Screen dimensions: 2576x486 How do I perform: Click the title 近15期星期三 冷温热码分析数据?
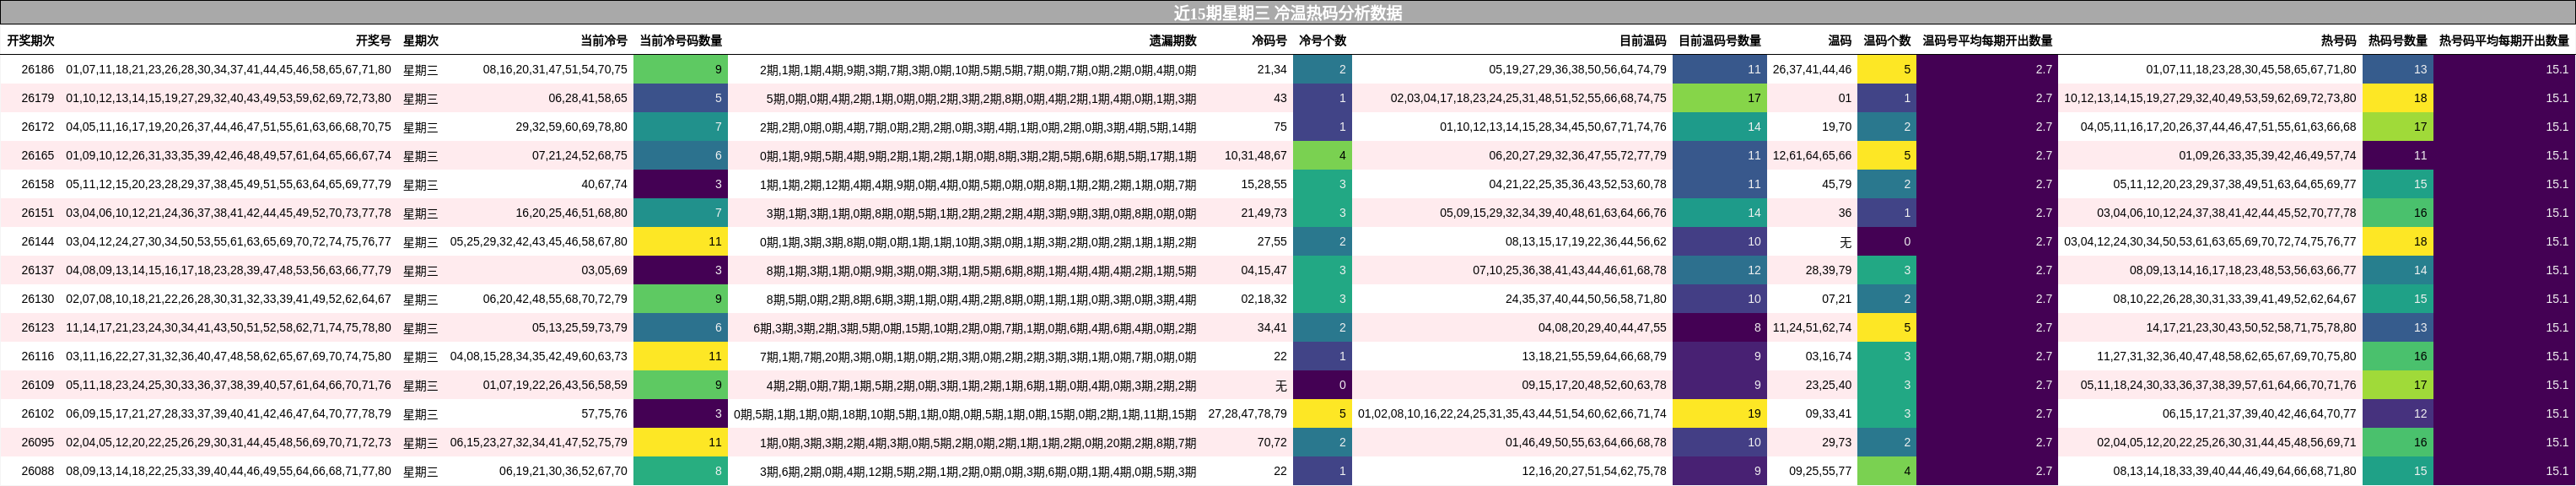[x=1287, y=13]
